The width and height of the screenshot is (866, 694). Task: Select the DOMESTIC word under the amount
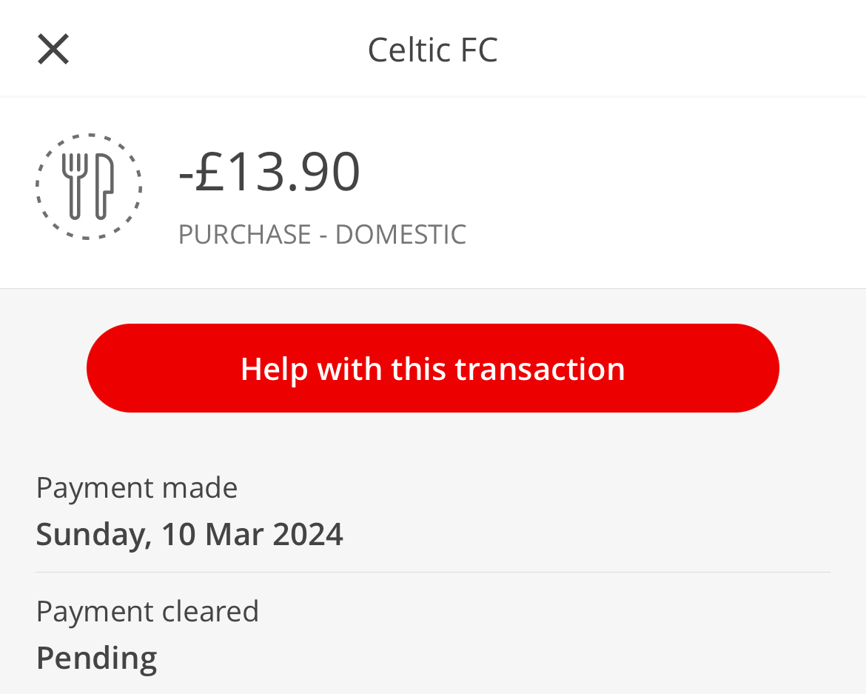coord(400,234)
